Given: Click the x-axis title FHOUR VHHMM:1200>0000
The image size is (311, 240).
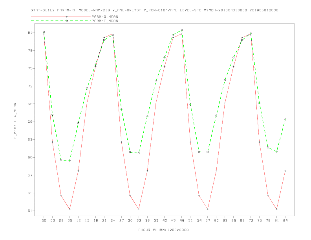Looking at the screenshot, I should point(163,230).
